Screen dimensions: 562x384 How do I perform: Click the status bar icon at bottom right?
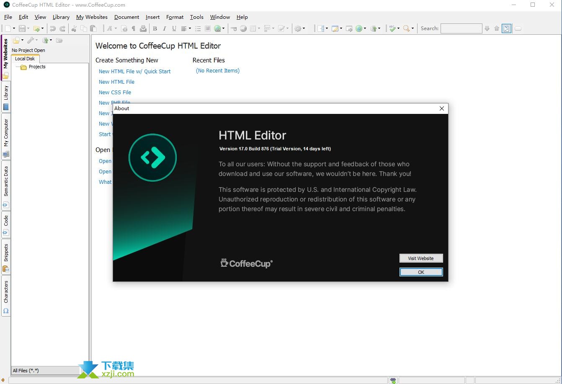393,381
